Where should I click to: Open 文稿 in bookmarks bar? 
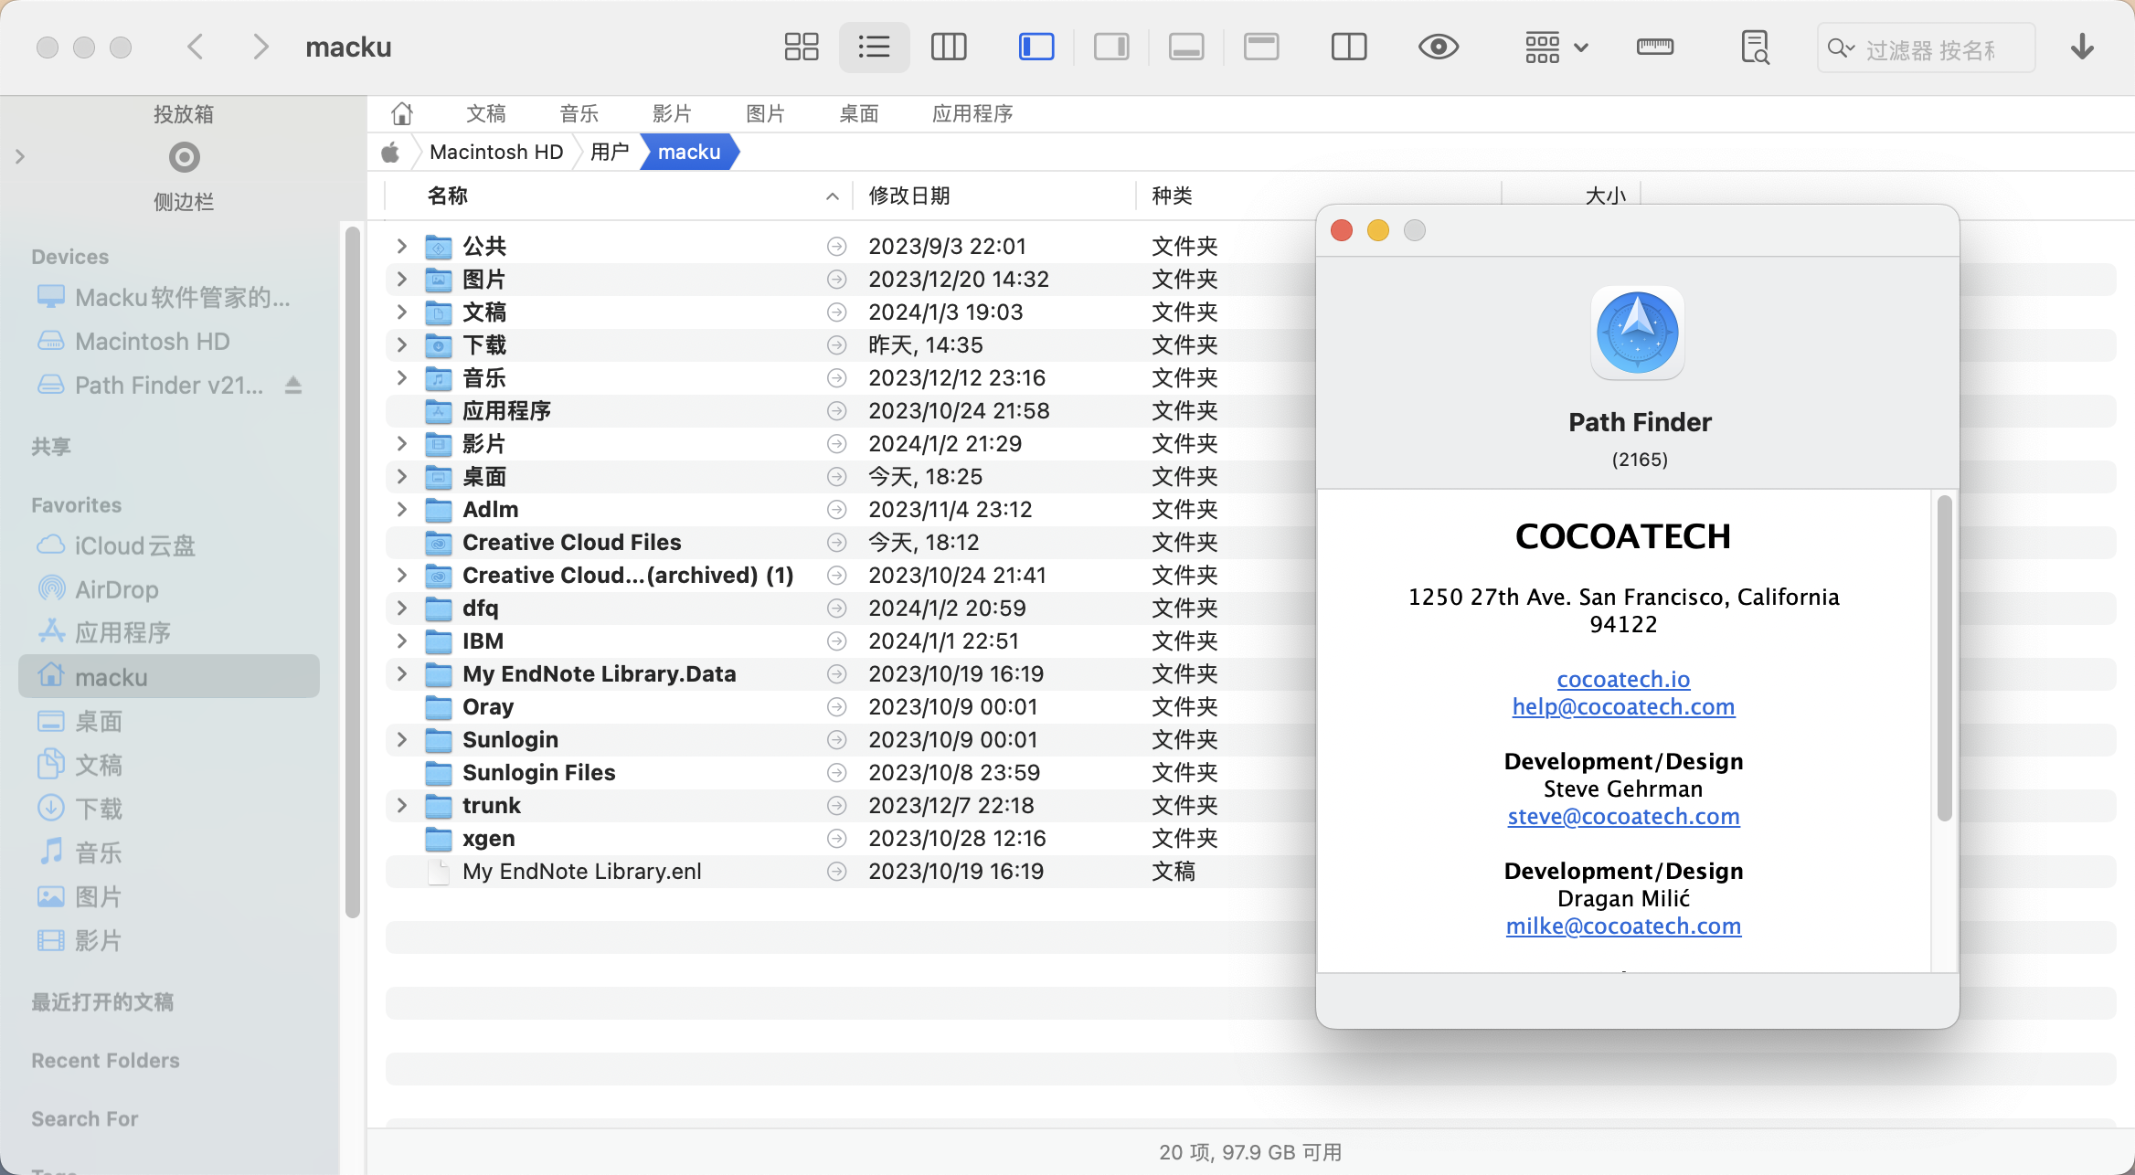485,113
